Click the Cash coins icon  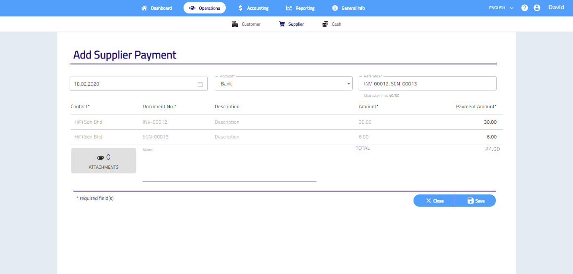pos(325,24)
